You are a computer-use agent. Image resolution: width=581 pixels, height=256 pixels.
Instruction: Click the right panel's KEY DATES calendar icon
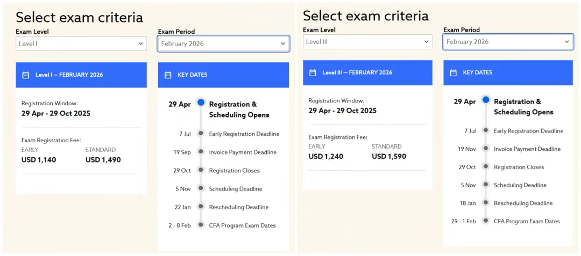coord(453,73)
